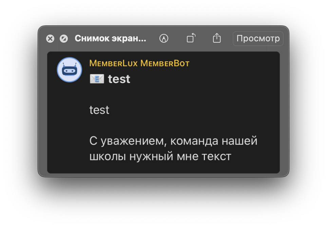Click the MemberBot robot avatar
327x227 pixels.
(69, 70)
